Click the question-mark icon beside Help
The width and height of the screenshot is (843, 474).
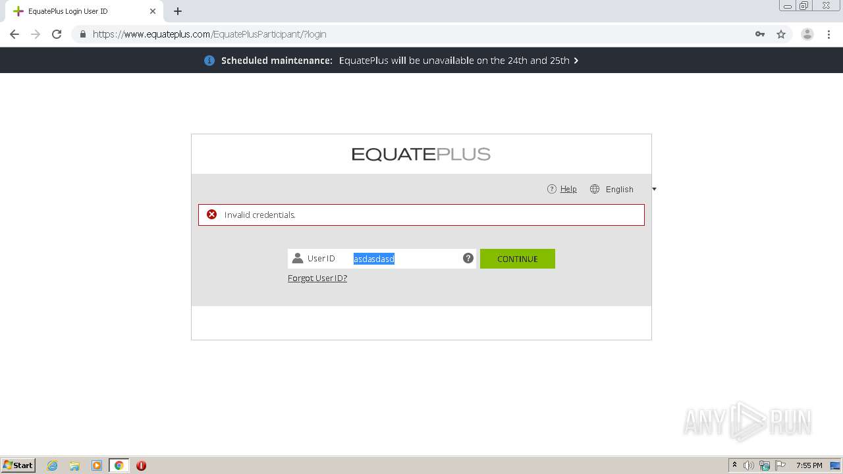point(552,189)
